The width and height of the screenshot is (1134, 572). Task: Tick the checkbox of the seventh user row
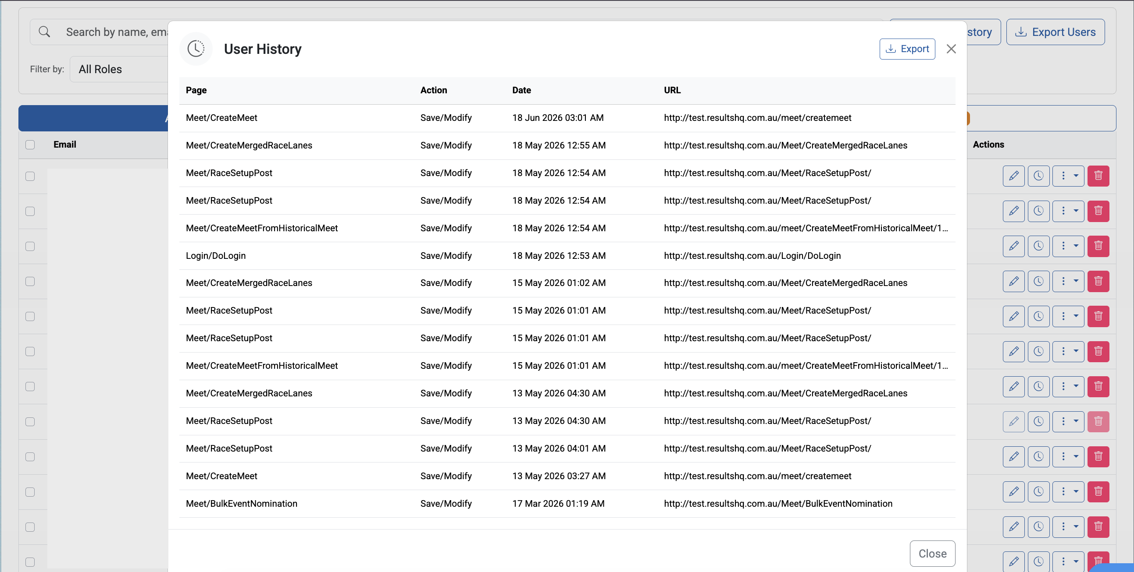[30, 387]
